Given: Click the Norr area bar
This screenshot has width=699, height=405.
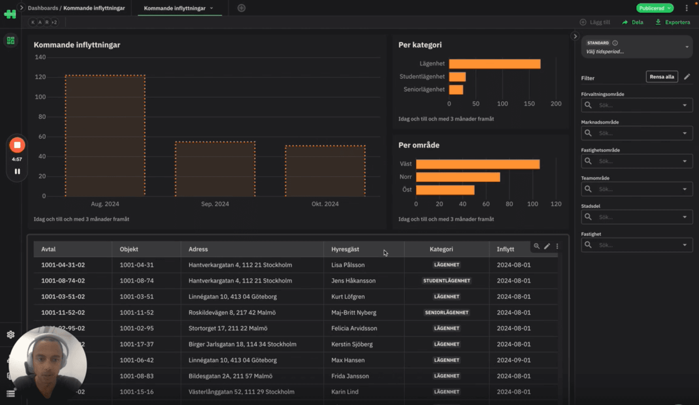Looking at the screenshot, I should tap(458, 177).
